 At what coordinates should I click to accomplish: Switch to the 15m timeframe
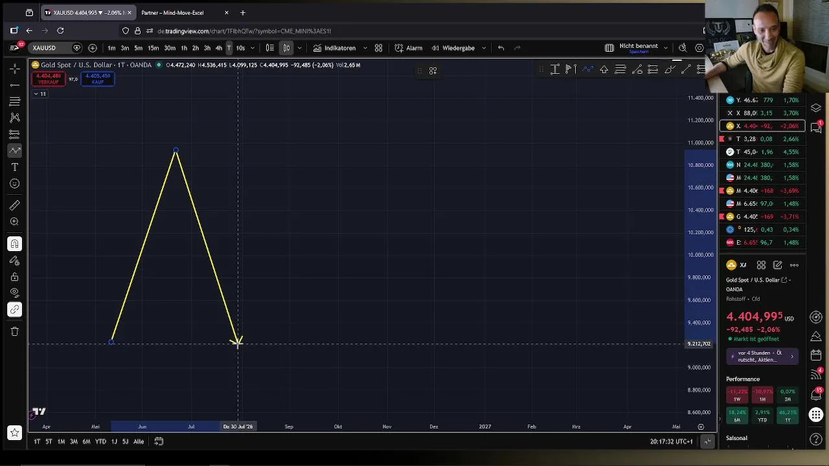[153, 48]
